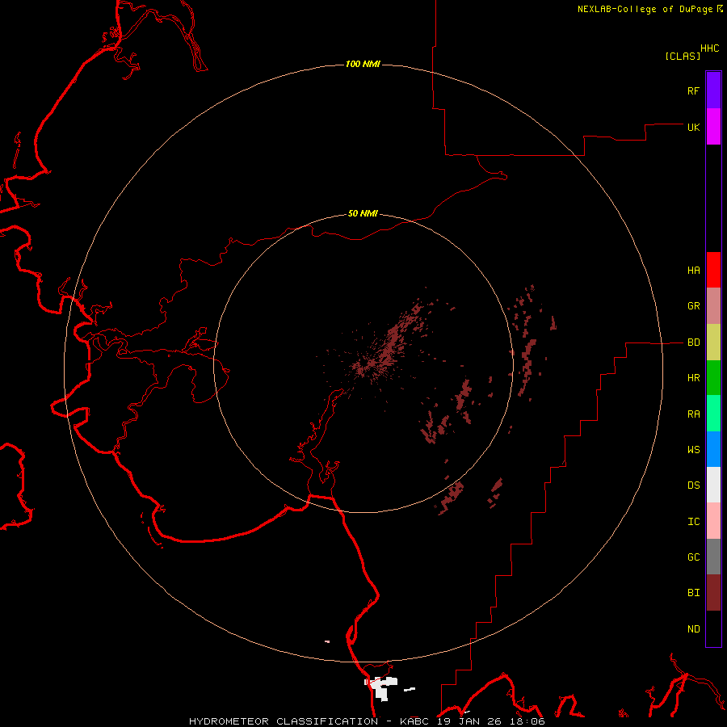
Task: Click the gray GC color swatch
Action: pyautogui.click(x=713, y=557)
